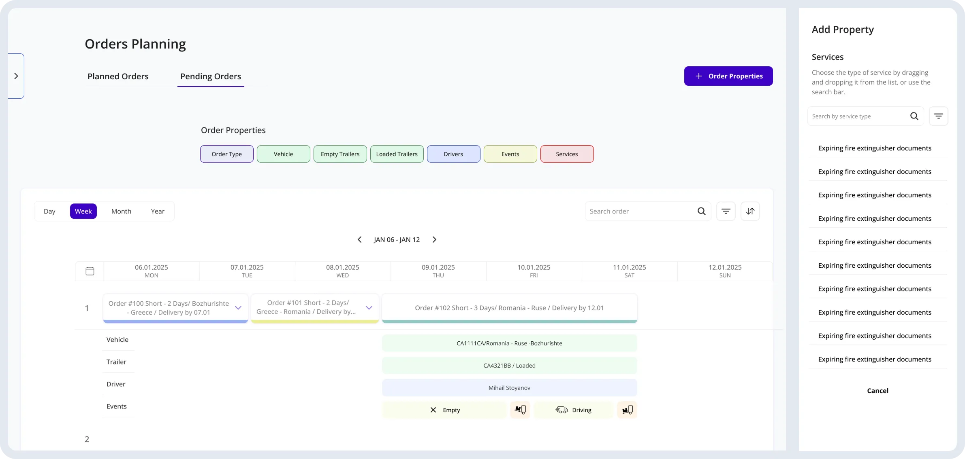This screenshot has width=965, height=459.
Task: Select the Services property chip
Action: 567,154
